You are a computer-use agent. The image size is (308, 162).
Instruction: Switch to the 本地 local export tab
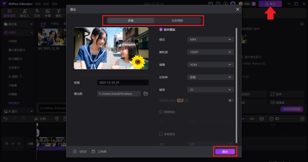[130, 21]
